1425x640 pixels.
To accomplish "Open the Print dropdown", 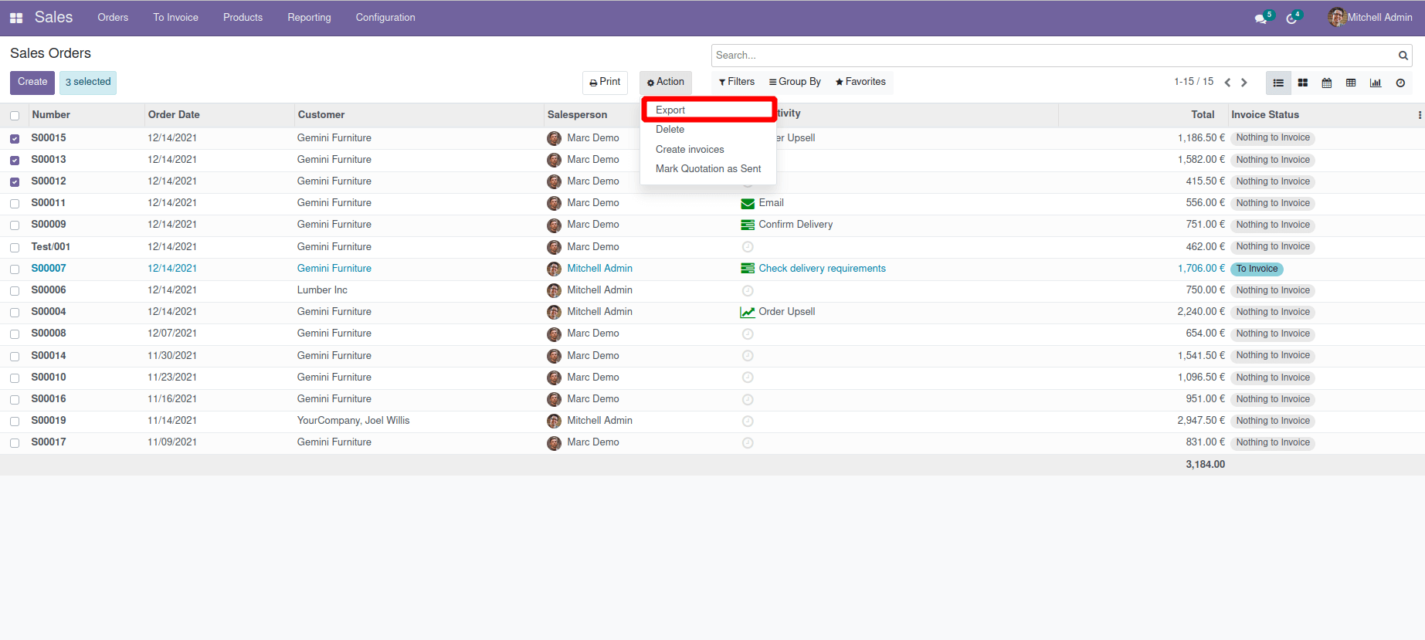I will [x=605, y=82].
